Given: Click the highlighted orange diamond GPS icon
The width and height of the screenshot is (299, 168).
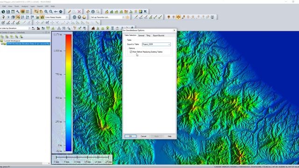Looking at the screenshot, I should point(178,17).
